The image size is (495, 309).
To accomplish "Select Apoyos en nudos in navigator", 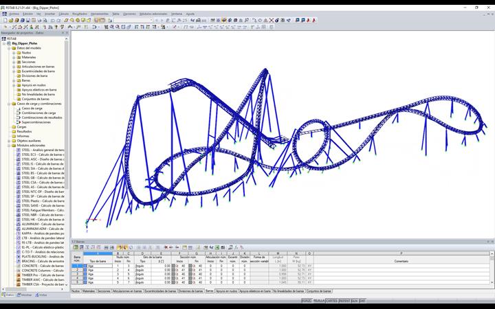I will (34, 85).
